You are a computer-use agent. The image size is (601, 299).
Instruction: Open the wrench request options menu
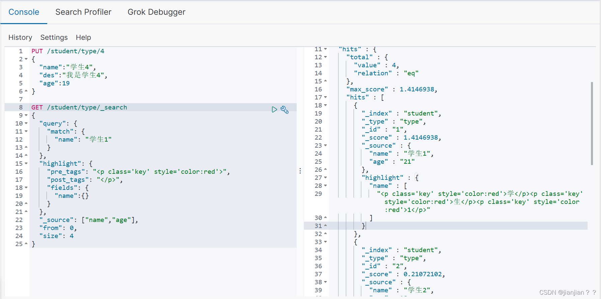coord(285,109)
